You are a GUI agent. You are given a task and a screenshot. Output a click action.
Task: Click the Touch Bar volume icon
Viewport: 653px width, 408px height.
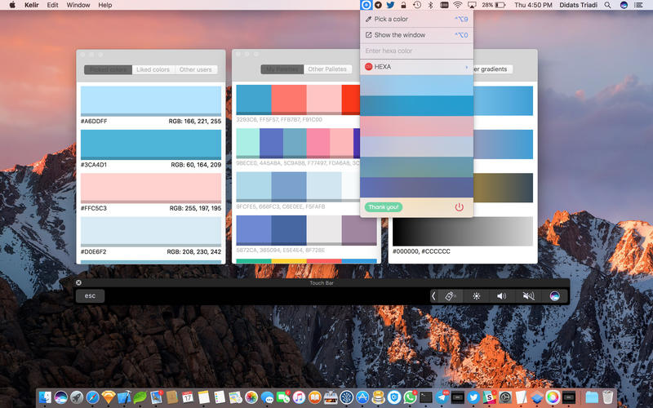(x=502, y=296)
